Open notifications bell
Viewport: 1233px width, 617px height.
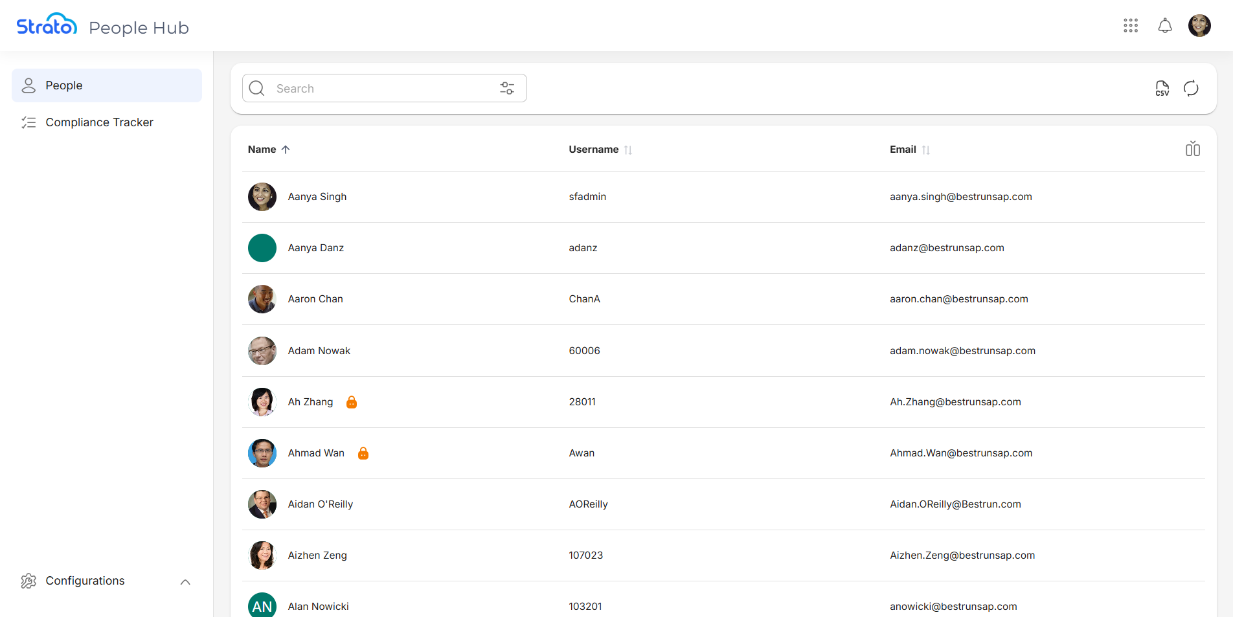tap(1165, 26)
